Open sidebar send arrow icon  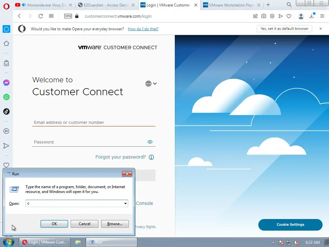6,146
